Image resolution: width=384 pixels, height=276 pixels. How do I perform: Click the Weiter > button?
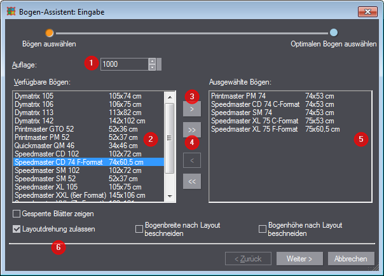(299, 259)
